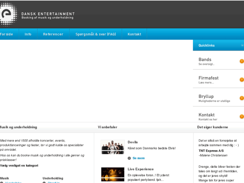Image resolution: width=244 pixels, height=183 pixels.
Task: Open the Forside menu item
Action: click(x=6, y=34)
